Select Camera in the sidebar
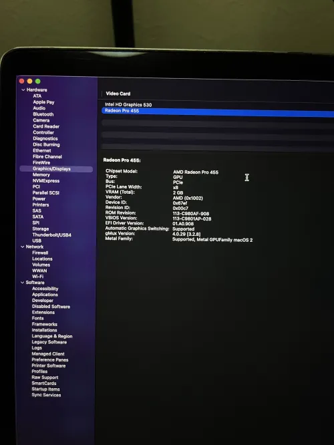This screenshot has height=445, width=334. click(41, 120)
